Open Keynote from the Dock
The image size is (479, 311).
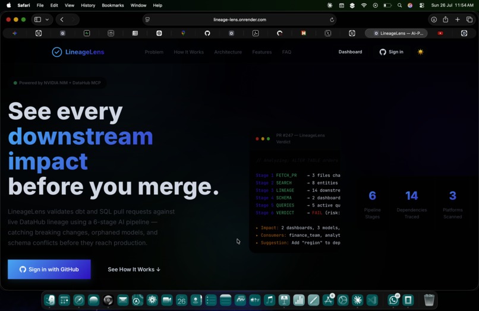tap(284, 300)
